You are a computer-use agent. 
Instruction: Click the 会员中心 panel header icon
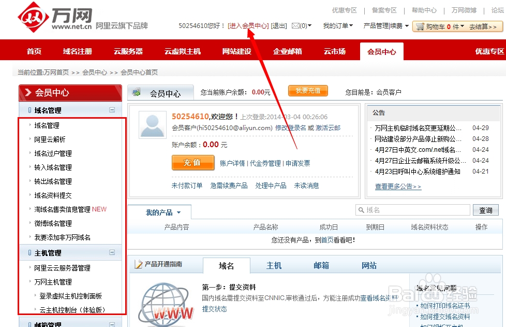click(137, 92)
